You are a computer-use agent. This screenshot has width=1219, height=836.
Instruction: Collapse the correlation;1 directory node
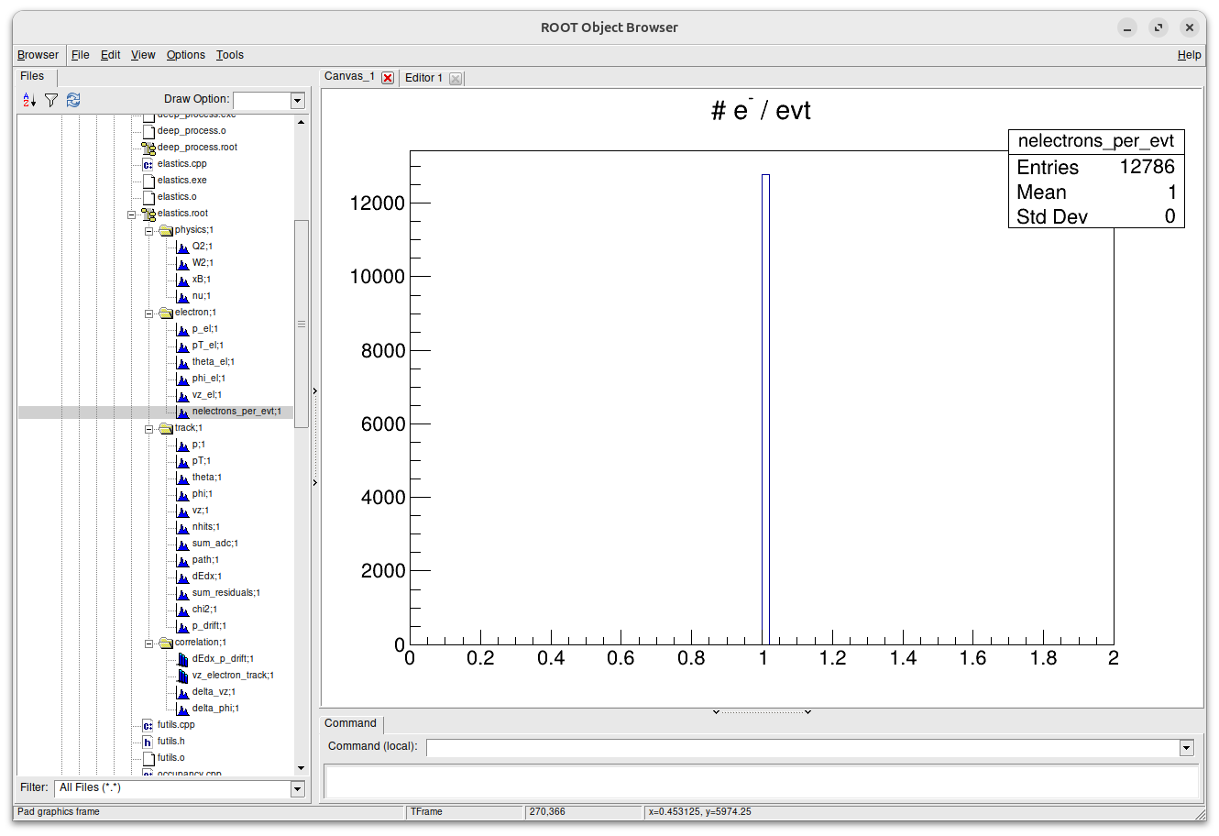coord(148,643)
